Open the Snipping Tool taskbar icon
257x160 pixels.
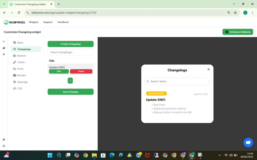pyautogui.click(x=200, y=155)
